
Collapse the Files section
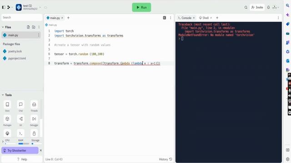pos(3,27)
